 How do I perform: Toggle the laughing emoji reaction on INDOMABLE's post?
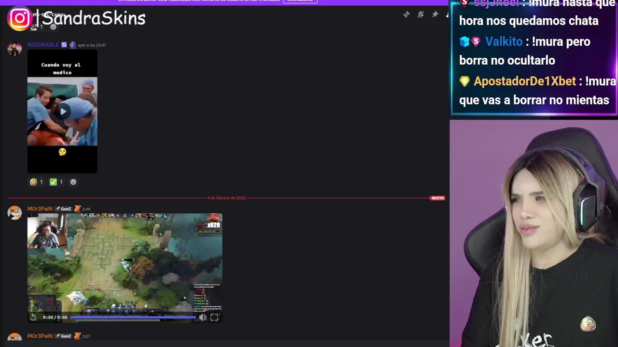[36, 182]
